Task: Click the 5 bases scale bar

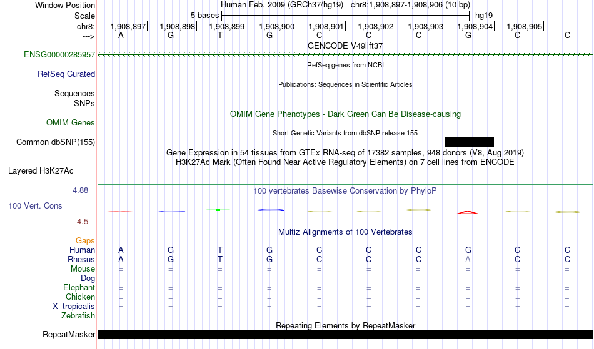Action: [x=345, y=16]
